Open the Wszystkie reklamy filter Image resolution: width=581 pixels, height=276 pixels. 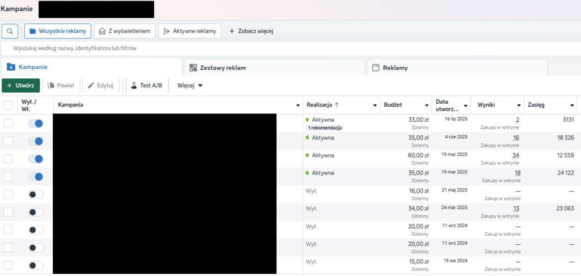pyautogui.click(x=58, y=31)
